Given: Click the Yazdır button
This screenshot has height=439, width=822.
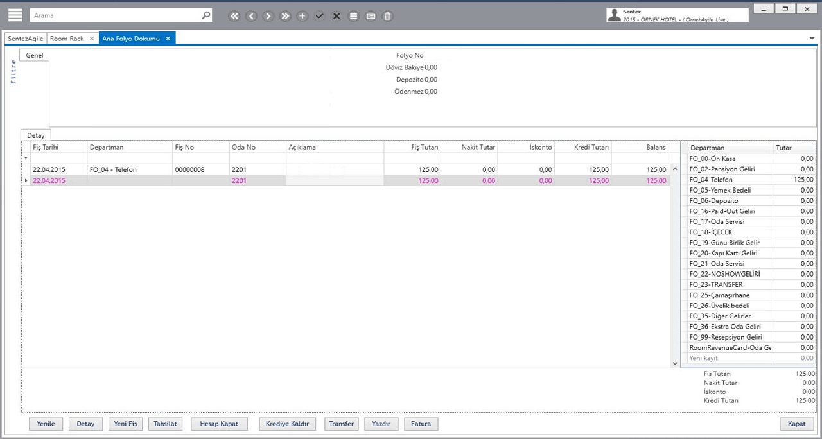Looking at the screenshot, I should point(381,424).
